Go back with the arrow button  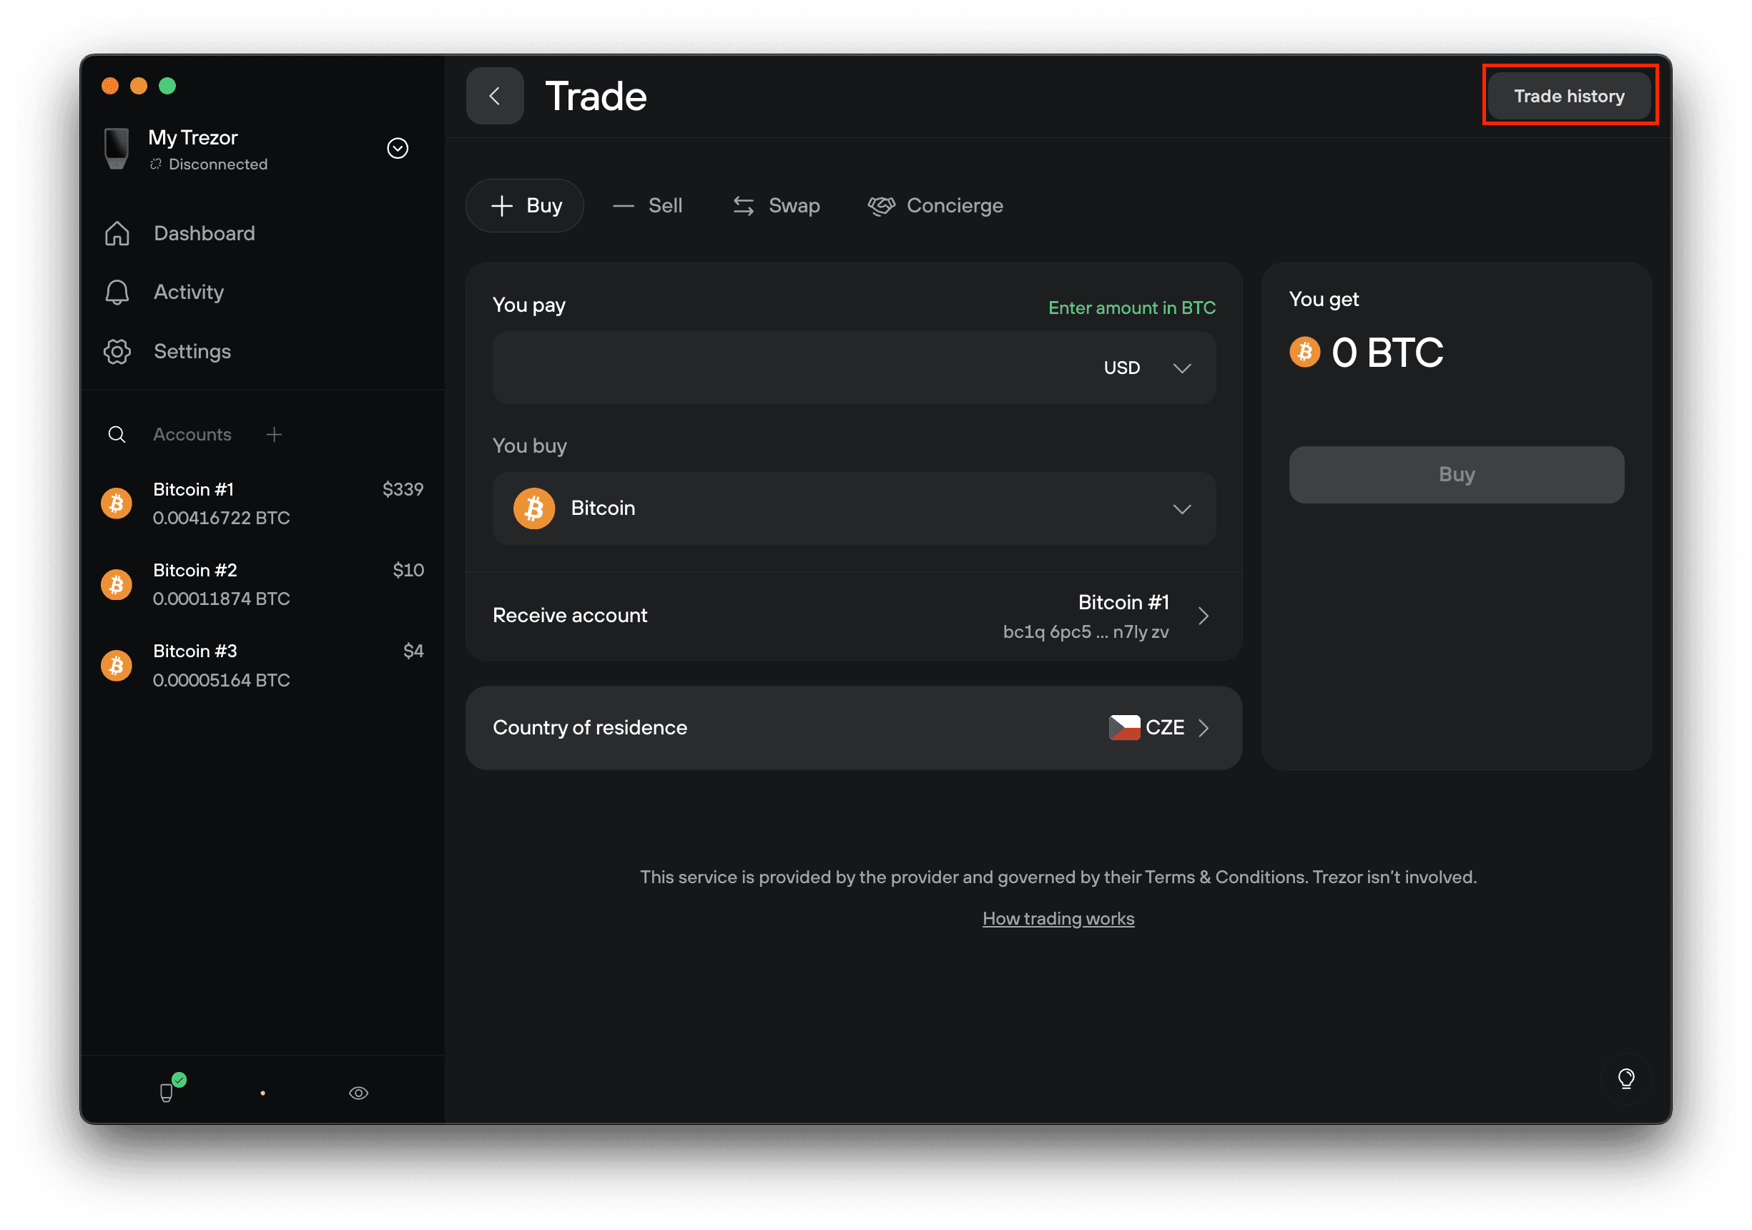pos(494,96)
